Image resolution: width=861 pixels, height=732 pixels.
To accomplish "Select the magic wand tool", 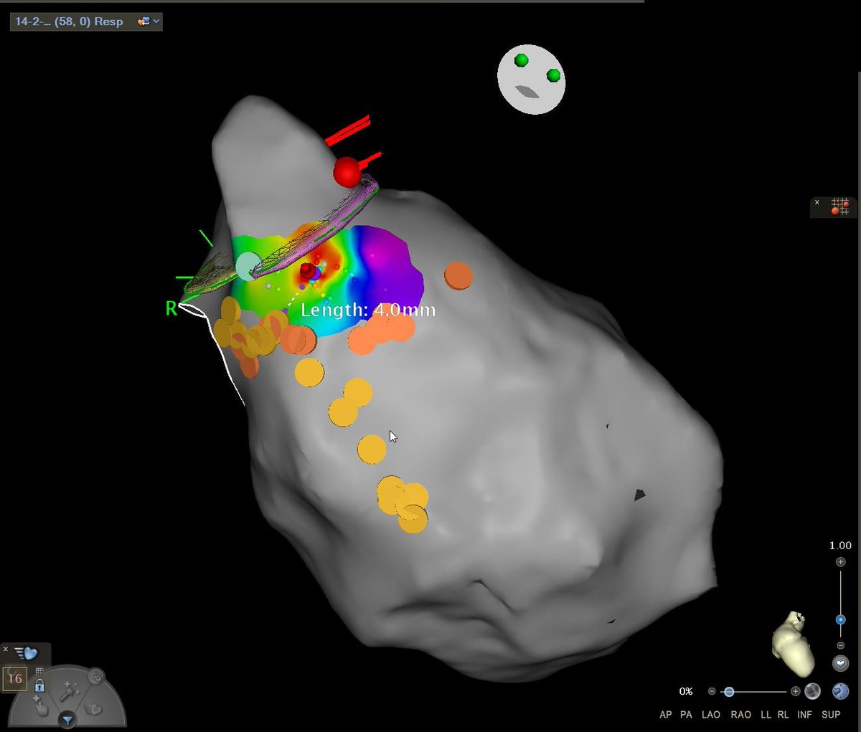I will pos(70,691).
